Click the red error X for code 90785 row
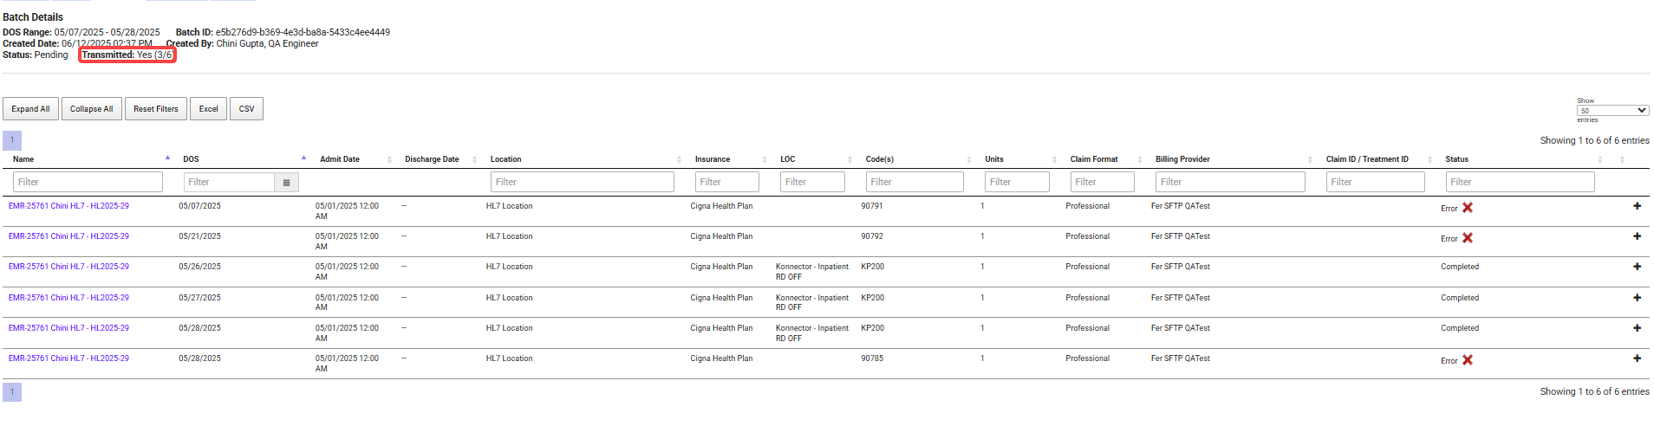 1468,360
